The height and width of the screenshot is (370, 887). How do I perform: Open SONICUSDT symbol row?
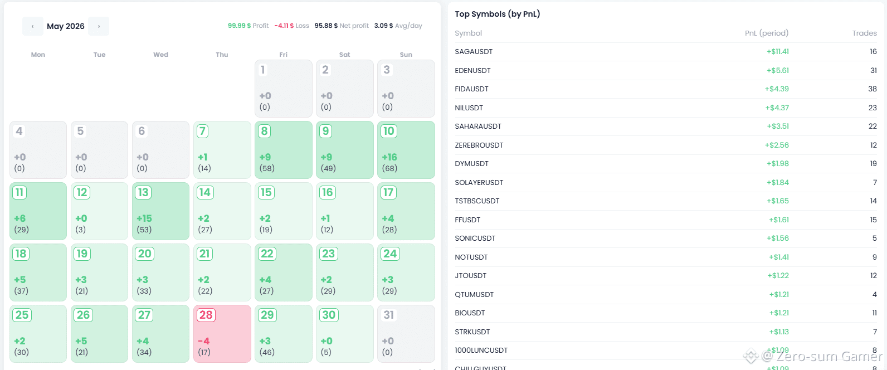click(666, 238)
